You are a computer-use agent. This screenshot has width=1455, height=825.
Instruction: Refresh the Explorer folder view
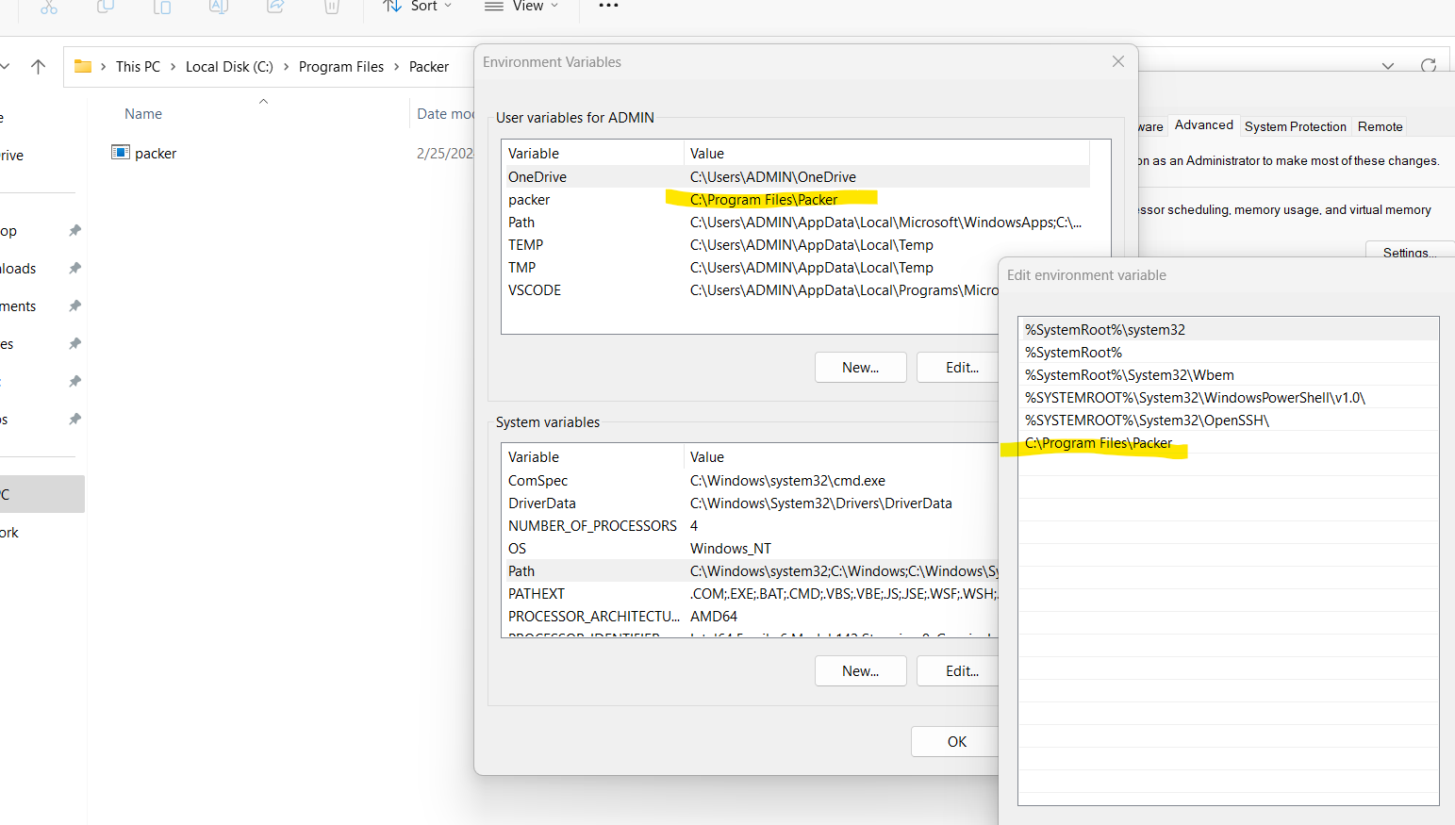[1429, 66]
